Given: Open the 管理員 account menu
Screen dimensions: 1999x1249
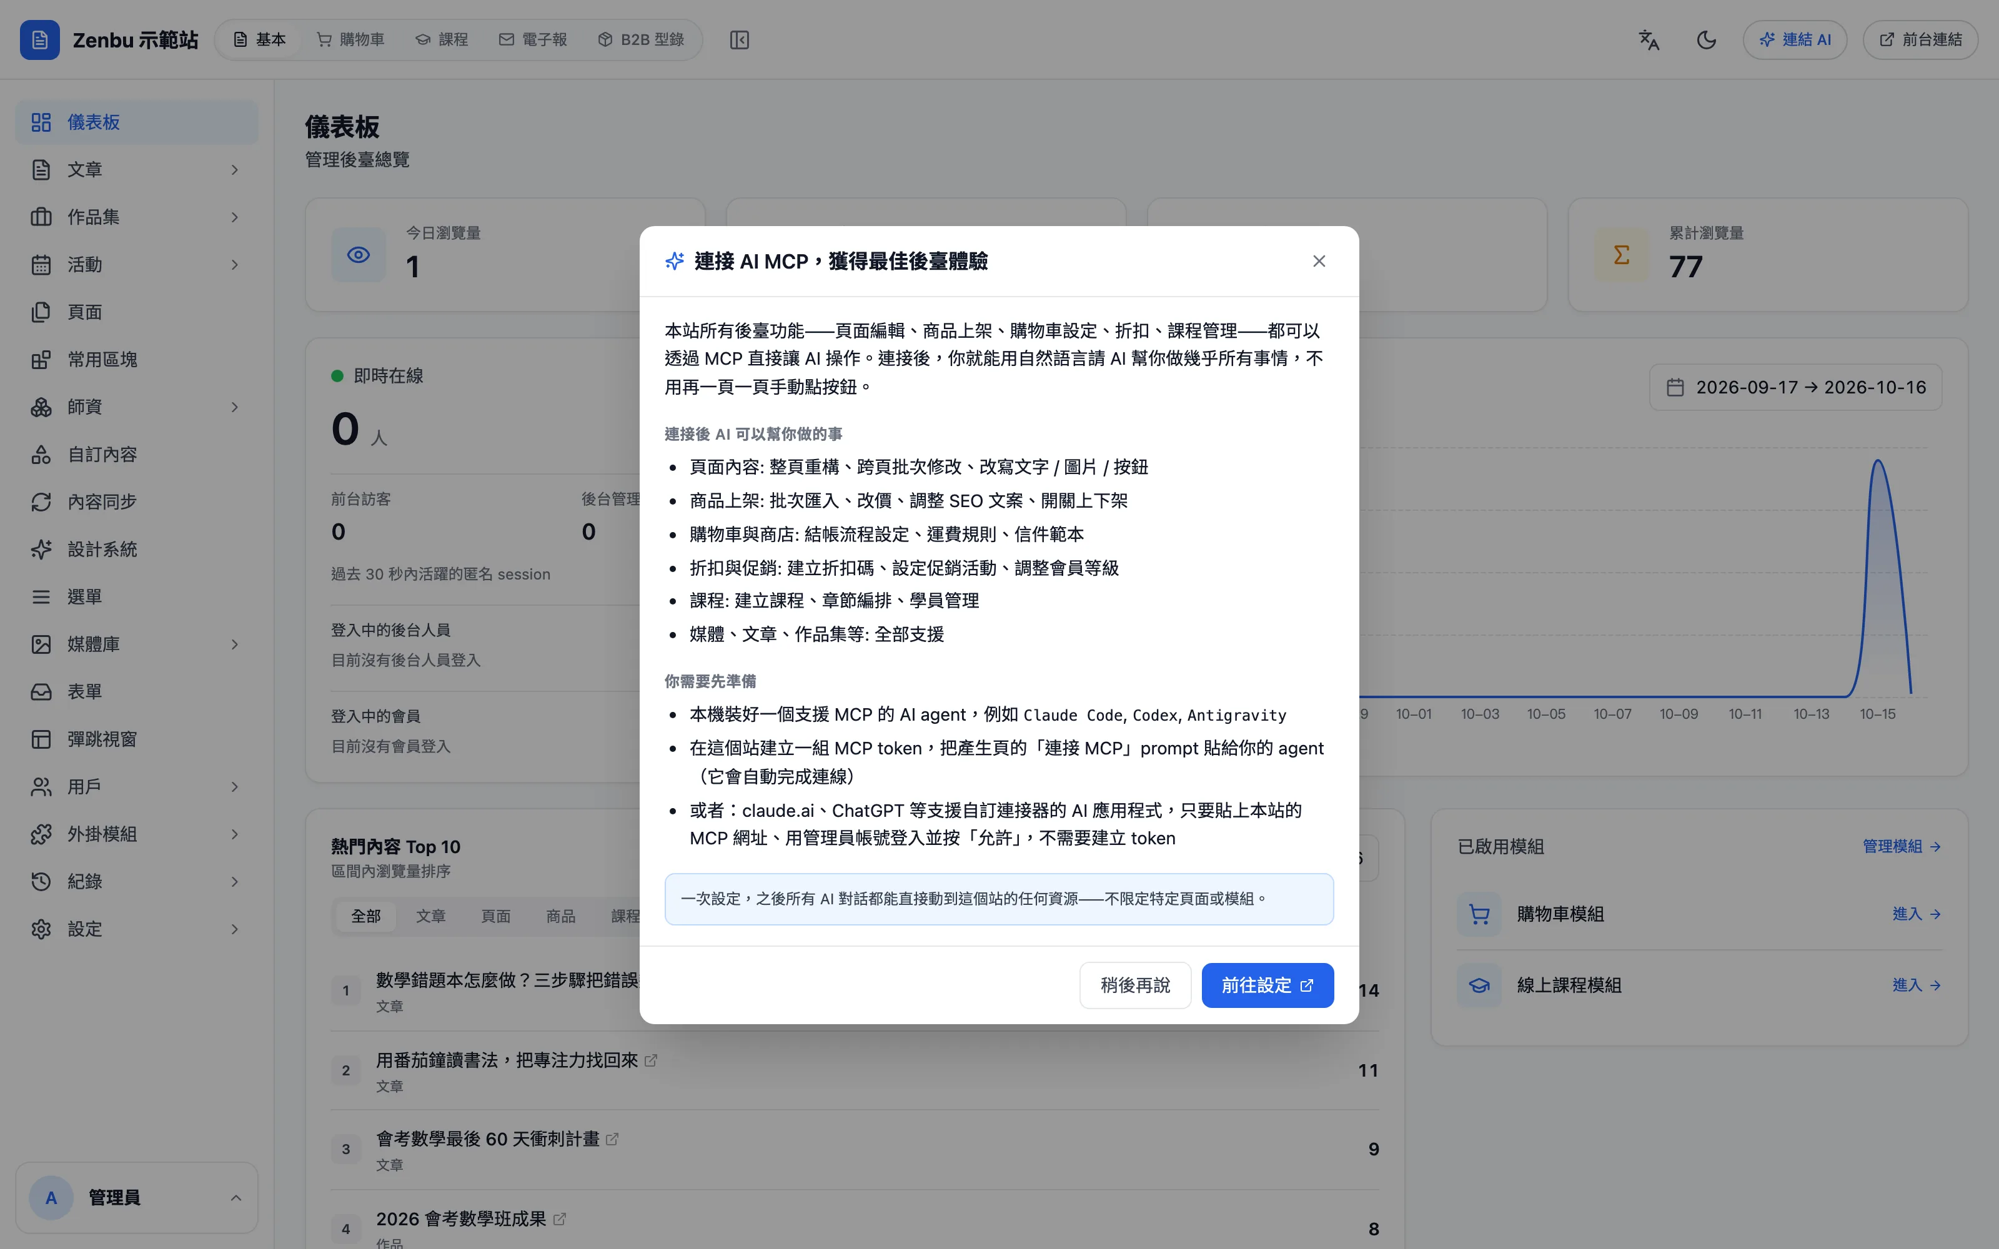Looking at the screenshot, I should [x=136, y=1197].
